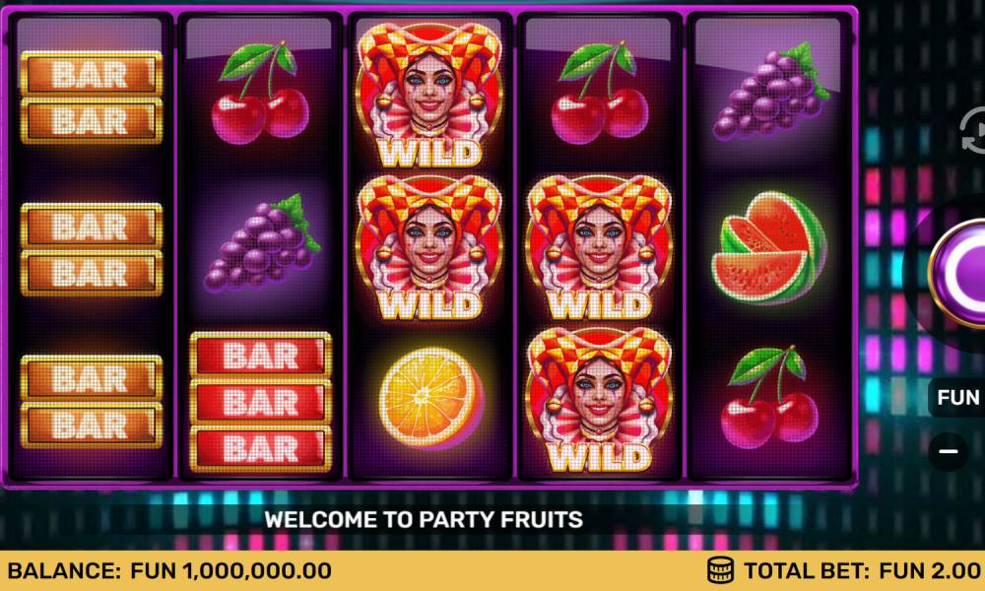Click the cherries symbol atop reel four
The width and height of the screenshot is (985, 591).
click(x=599, y=93)
